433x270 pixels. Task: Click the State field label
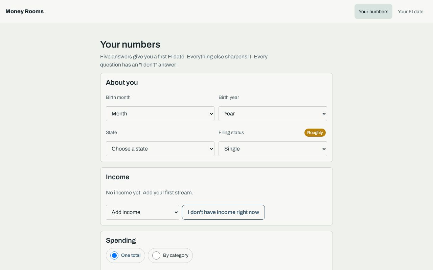click(x=111, y=133)
